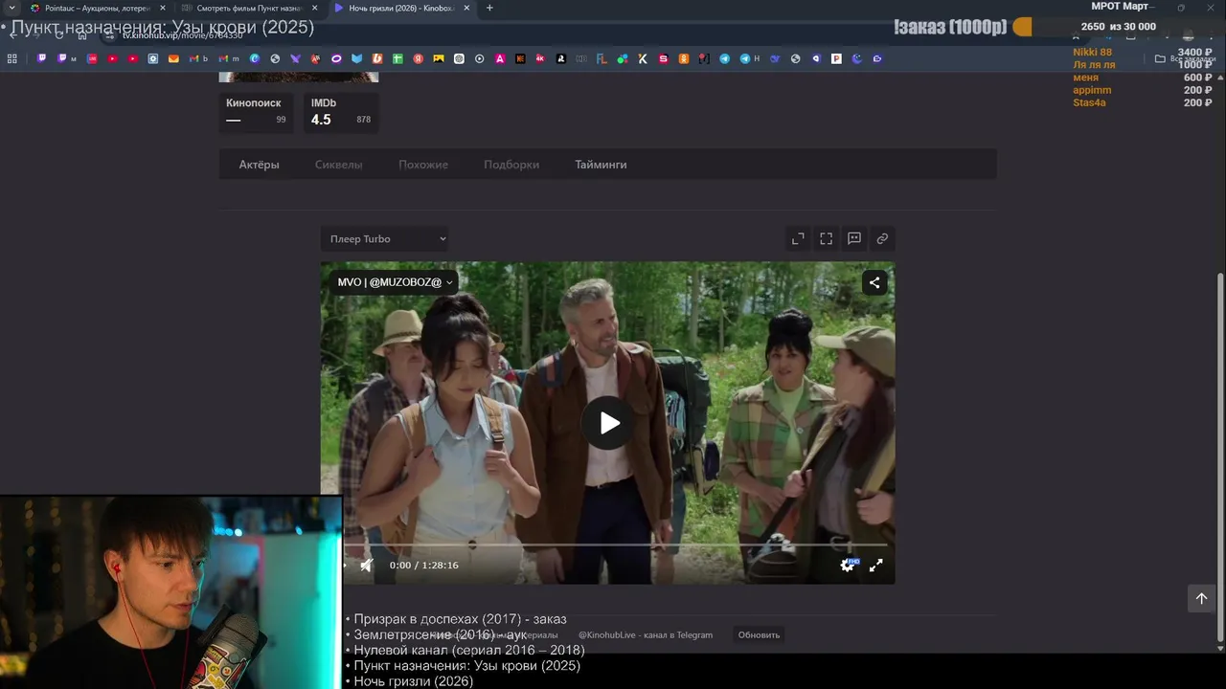This screenshot has height=689, width=1226.
Task: Close the Pointauc browser tab
Action: (162, 8)
